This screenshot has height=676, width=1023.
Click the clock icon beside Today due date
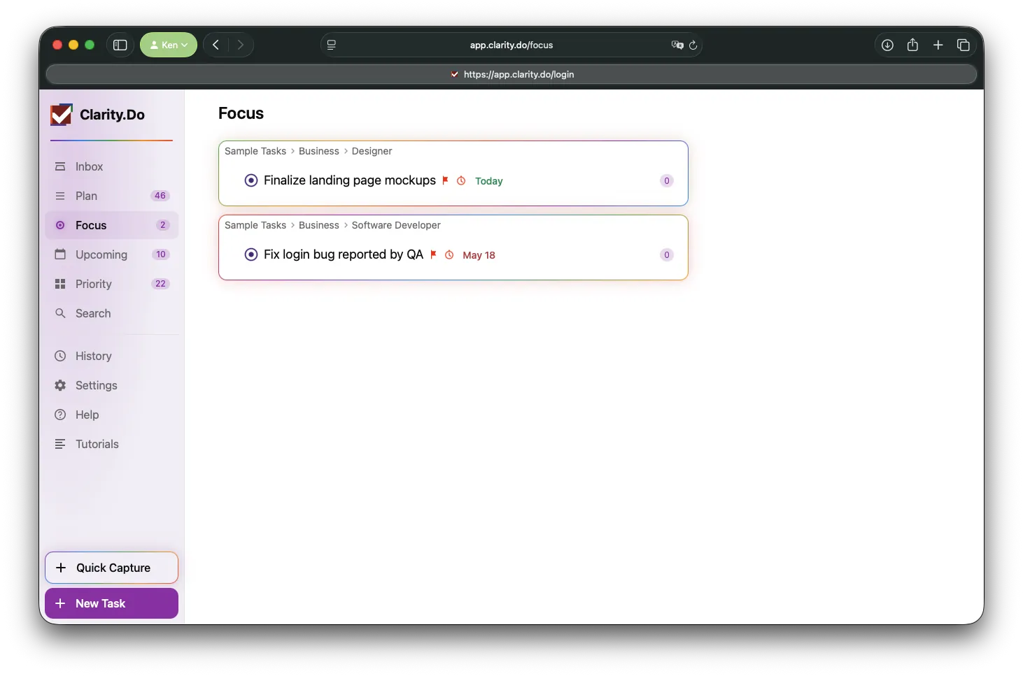[461, 180]
